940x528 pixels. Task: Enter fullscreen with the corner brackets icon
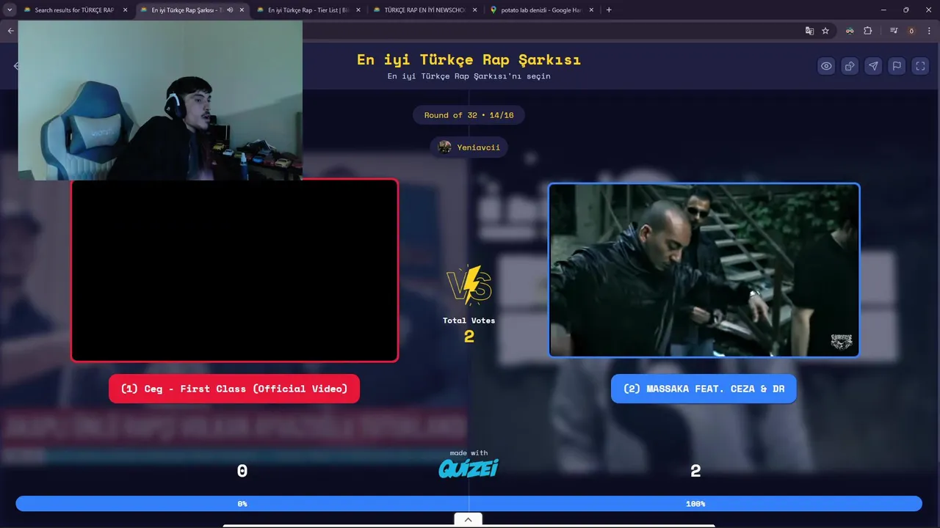920,66
